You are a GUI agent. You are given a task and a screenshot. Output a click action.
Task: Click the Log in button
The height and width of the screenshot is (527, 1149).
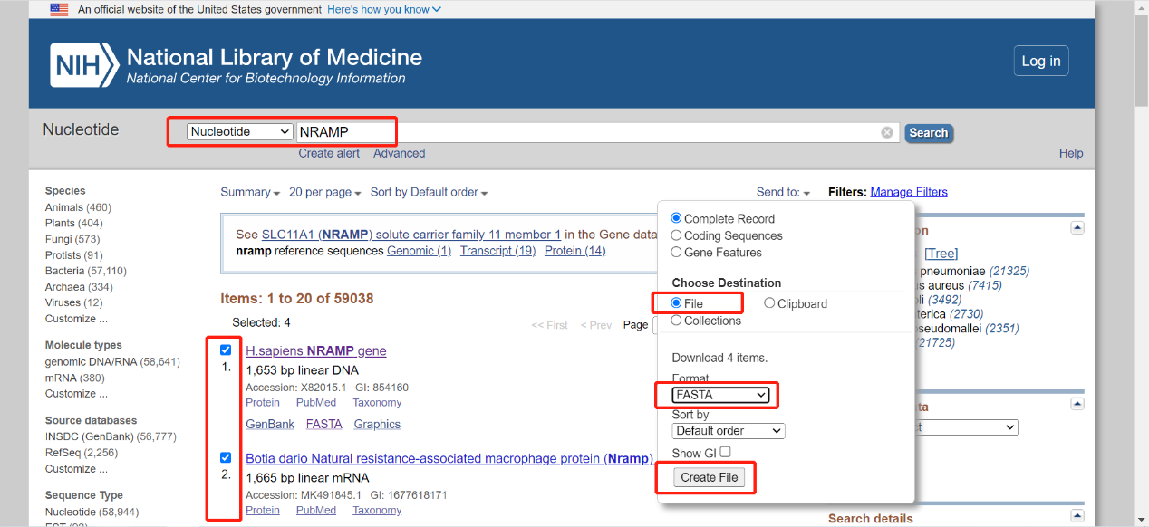(x=1040, y=61)
